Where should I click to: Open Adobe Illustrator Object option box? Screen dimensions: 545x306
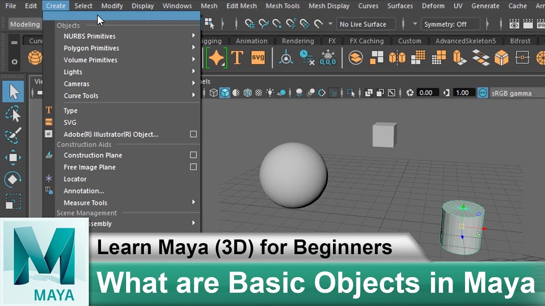pos(193,134)
